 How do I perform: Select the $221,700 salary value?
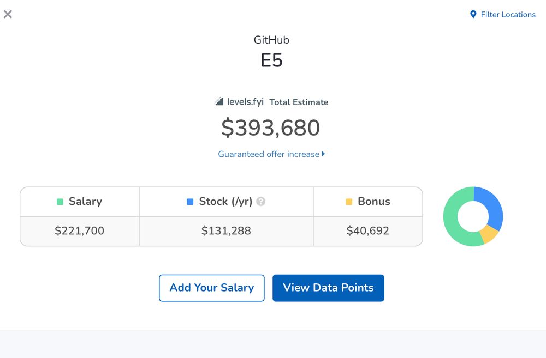tap(79, 231)
